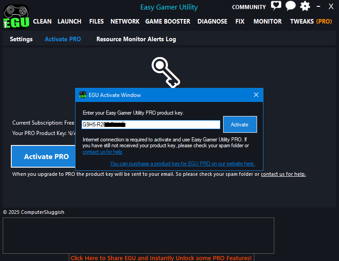This screenshot has height=261, width=339.
Task: Click the Easy Gamer Utility title text
Action: (169, 7)
